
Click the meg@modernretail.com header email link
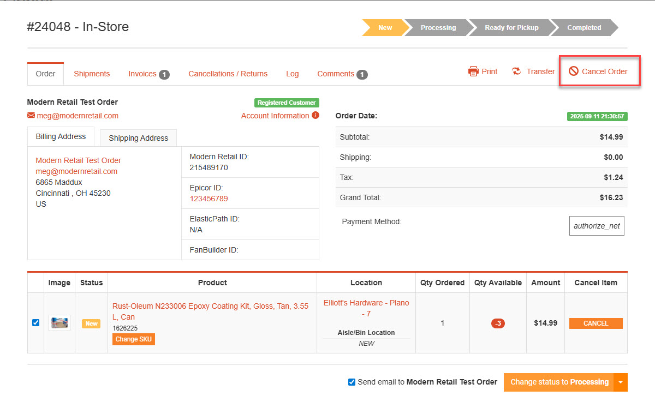click(x=78, y=116)
